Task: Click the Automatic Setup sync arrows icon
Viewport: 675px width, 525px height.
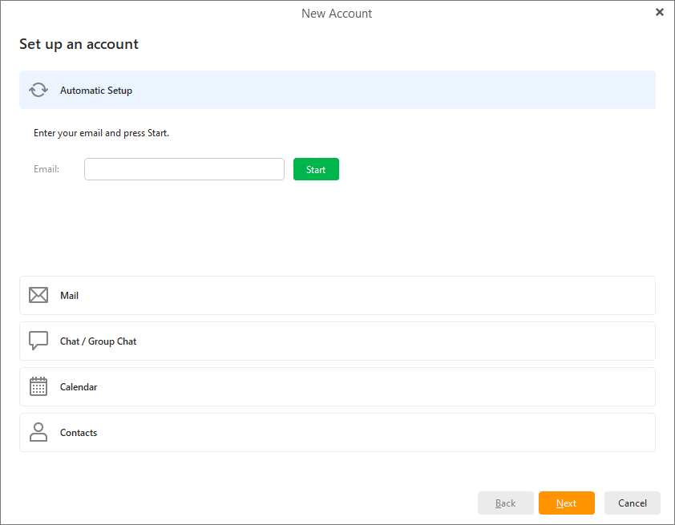Action: 38,91
